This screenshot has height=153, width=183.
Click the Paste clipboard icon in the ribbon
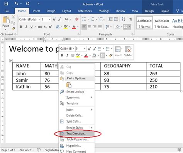(x=6, y=20)
